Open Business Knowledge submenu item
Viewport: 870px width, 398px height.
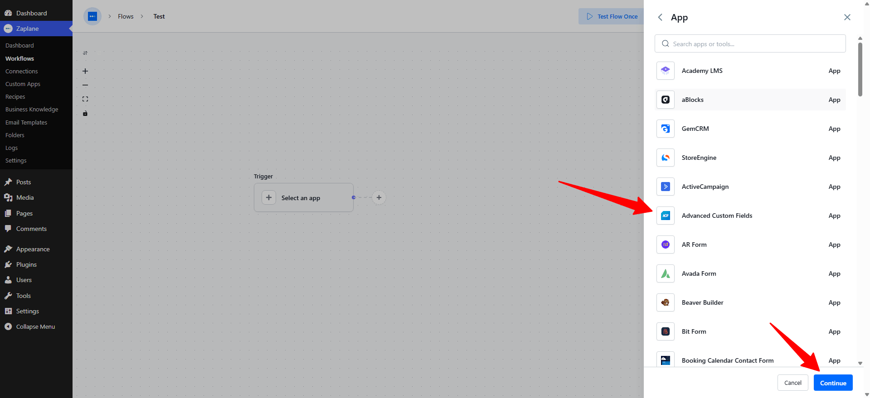[32, 110]
